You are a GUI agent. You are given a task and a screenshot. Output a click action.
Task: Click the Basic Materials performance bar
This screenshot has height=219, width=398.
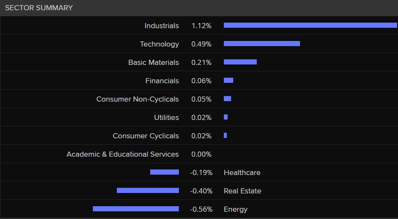click(240, 62)
